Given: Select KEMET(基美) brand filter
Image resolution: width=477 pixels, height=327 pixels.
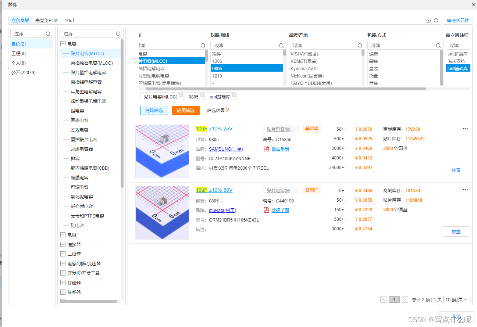Looking at the screenshot, I should (304, 61).
